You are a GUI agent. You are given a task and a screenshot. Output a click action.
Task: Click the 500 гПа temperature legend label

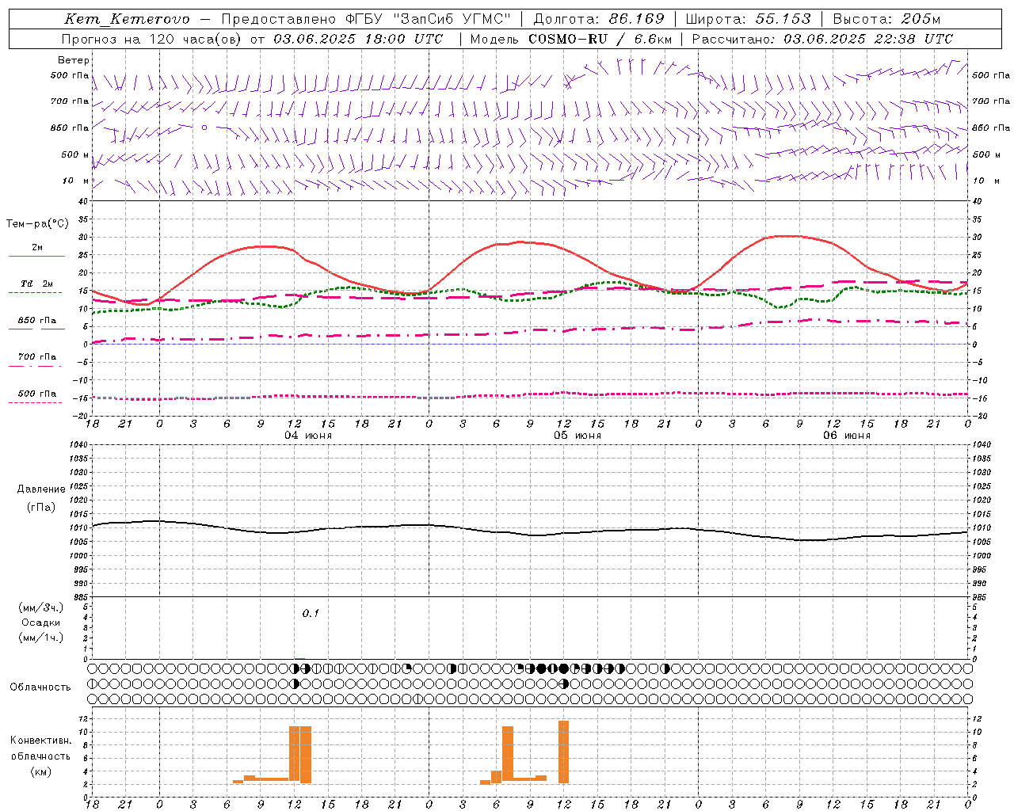point(37,394)
